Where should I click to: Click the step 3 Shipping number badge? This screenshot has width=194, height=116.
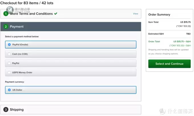[6, 109]
